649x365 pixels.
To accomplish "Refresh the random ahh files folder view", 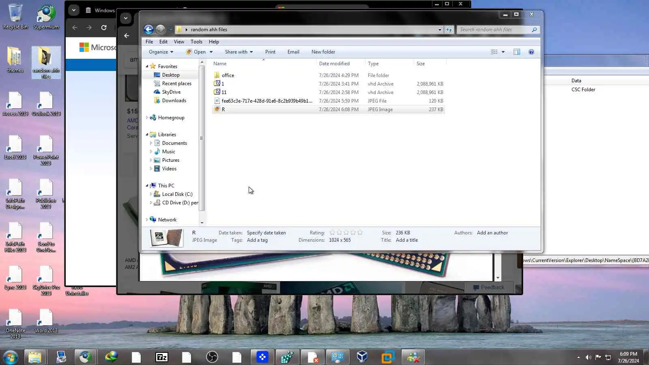I will point(449,30).
